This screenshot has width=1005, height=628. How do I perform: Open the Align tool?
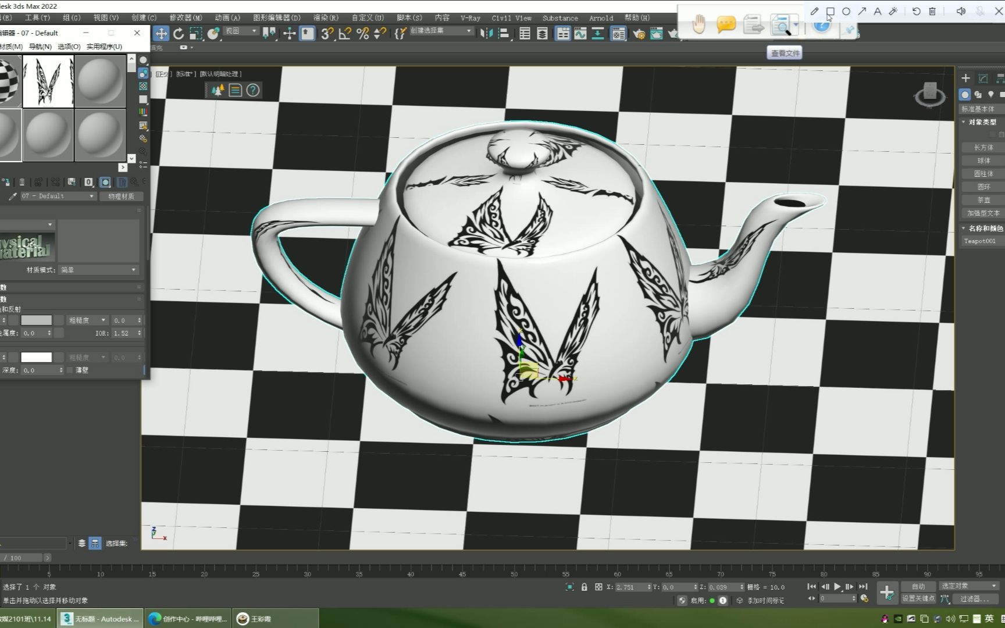tap(504, 34)
